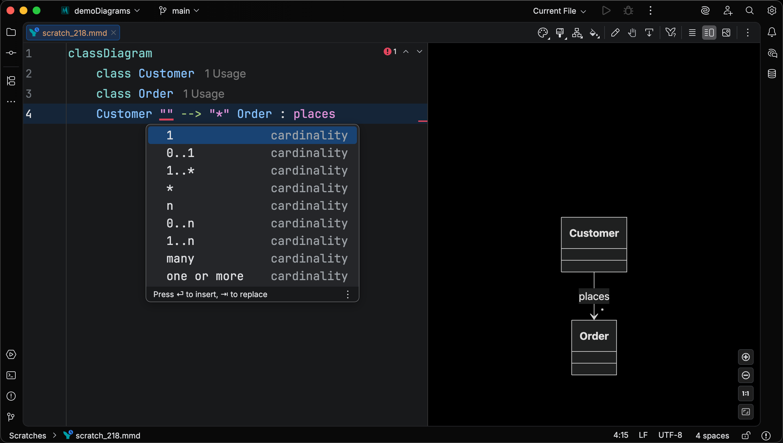Open IDE settings gear
Viewport: 783px width, 443px height.
[772, 11]
